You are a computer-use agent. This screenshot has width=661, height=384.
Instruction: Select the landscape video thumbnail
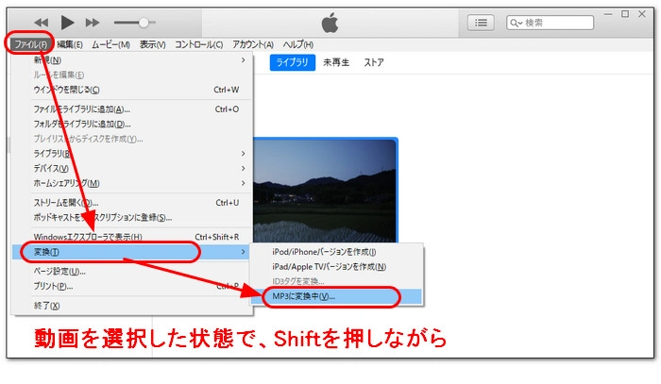(x=325, y=190)
